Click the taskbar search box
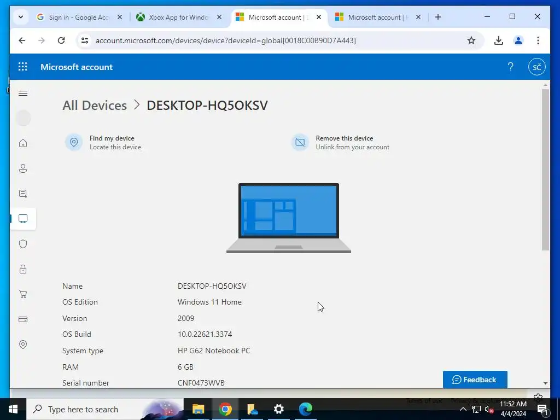Image resolution: width=560 pixels, height=420 pixels. coord(105,409)
